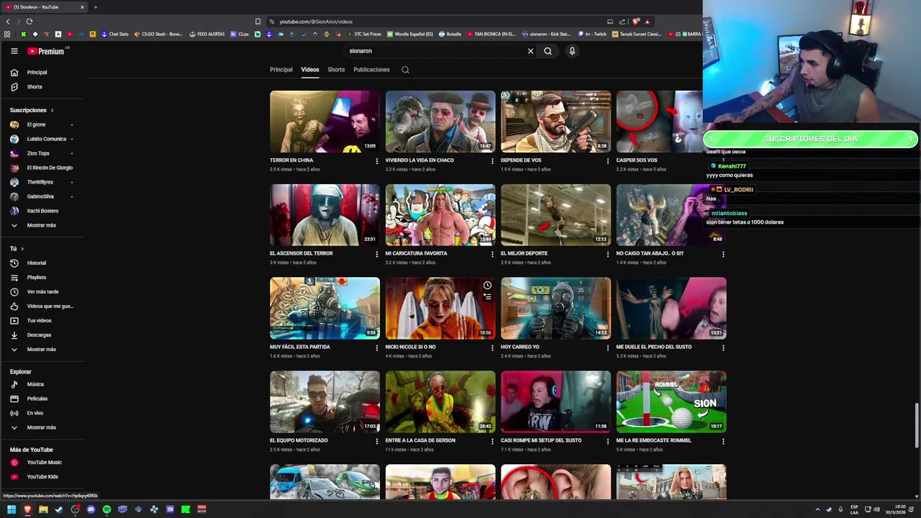Open options menu for HOY CARREO YO video
921x518 pixels.
(607, 347)
